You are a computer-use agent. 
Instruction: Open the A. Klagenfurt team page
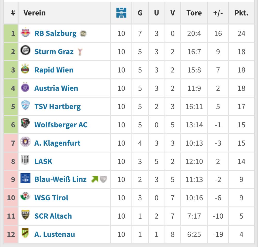point(57,143)
